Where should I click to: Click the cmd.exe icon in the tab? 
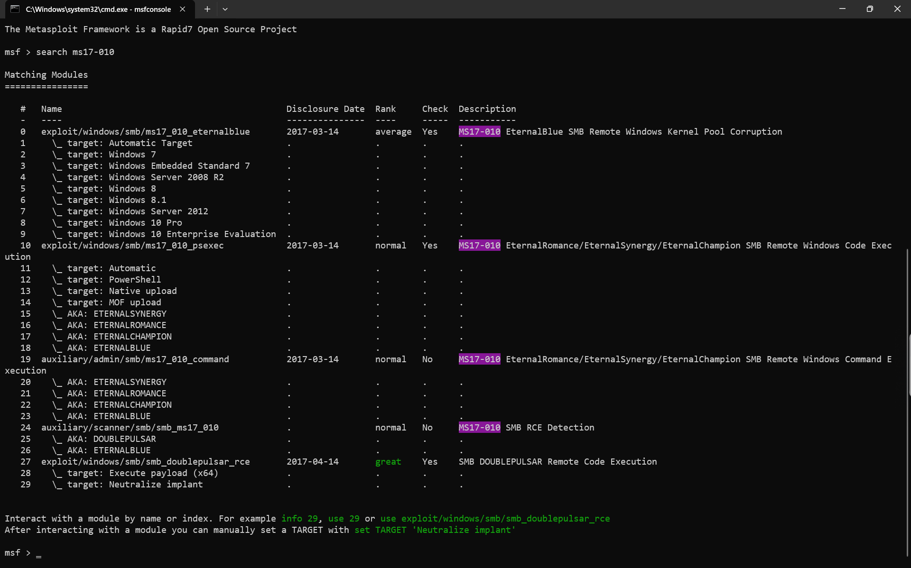coord(15,9)
